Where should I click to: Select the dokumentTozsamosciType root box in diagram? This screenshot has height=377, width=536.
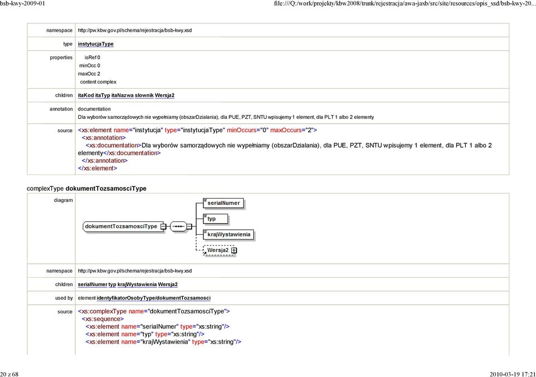tap(123, 226)
